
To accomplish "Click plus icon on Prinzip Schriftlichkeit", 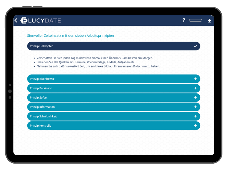I will coord(195,116).
